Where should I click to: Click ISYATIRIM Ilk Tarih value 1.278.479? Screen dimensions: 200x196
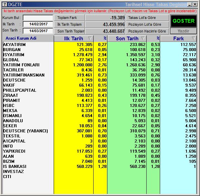(x=83, y=55)
